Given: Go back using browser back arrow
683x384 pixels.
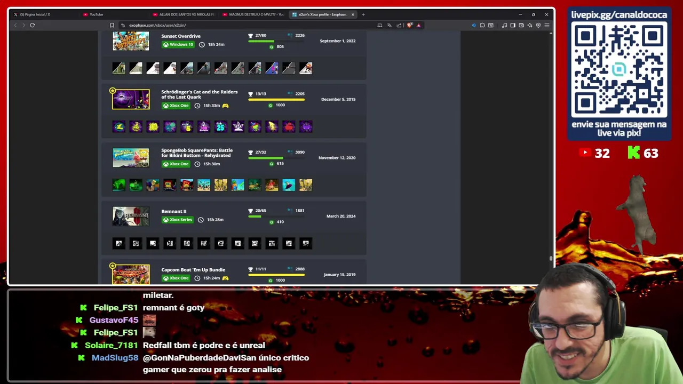Looking at the screenshot, I should pos(15,25).
